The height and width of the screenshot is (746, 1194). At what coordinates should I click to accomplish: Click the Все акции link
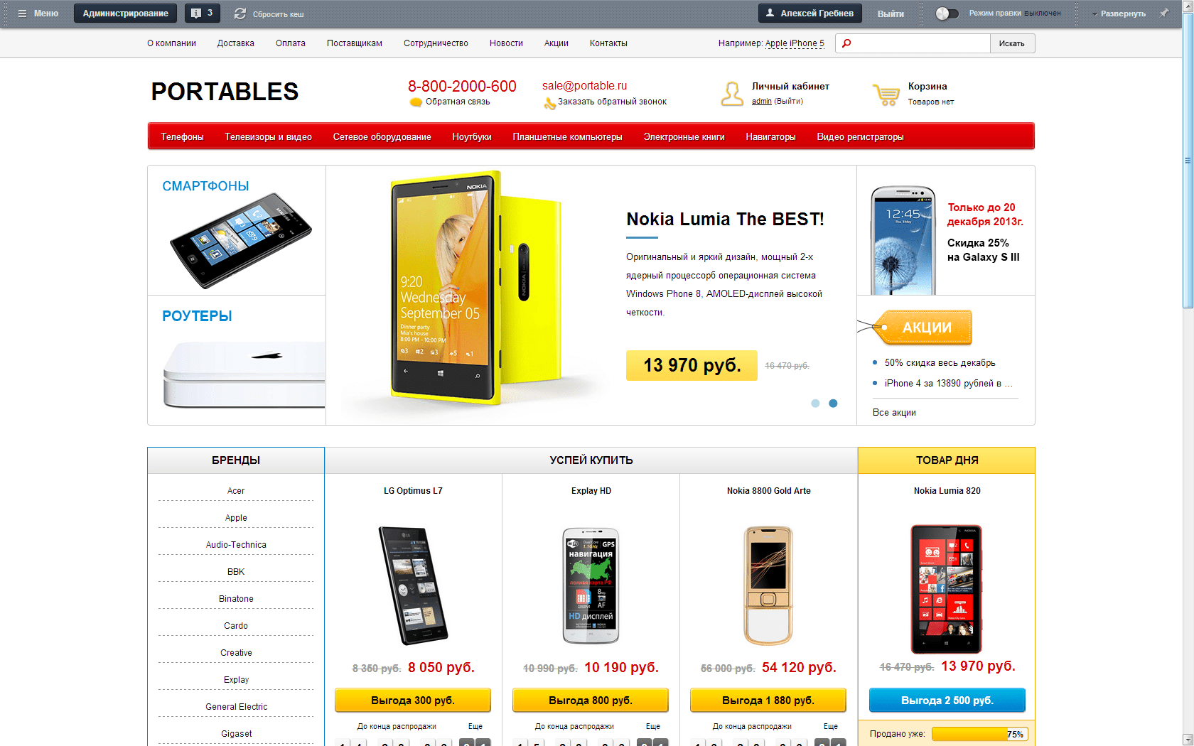click(894, 413)
